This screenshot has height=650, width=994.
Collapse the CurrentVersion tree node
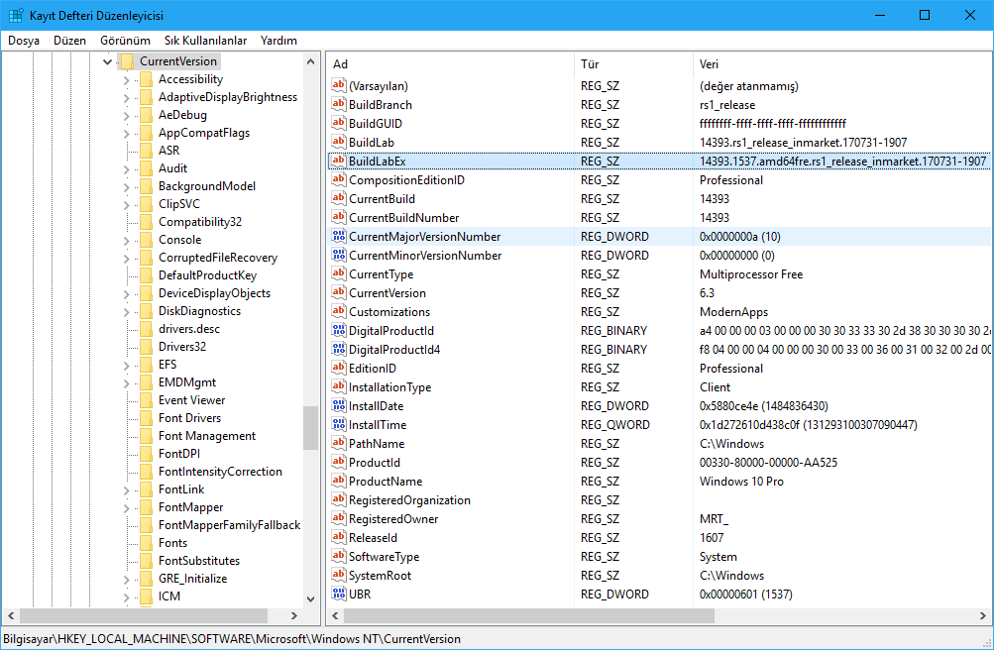[x=107, y=61]
